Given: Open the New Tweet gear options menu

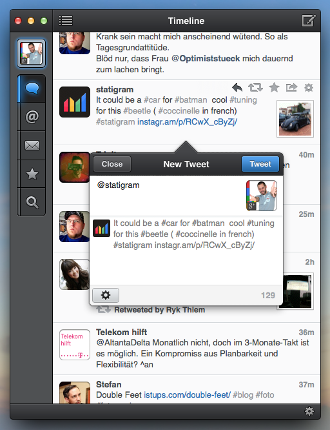Looking at the screenshot, I should tap(106, 295).
